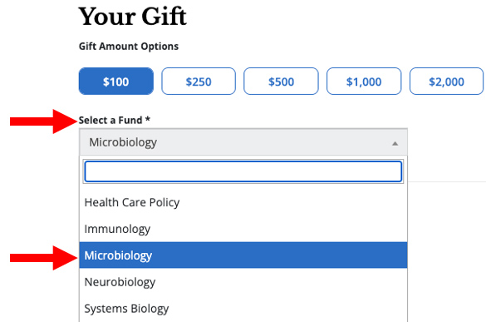
Task: Select the $1,000 gift amount
Action: point(364,82)
